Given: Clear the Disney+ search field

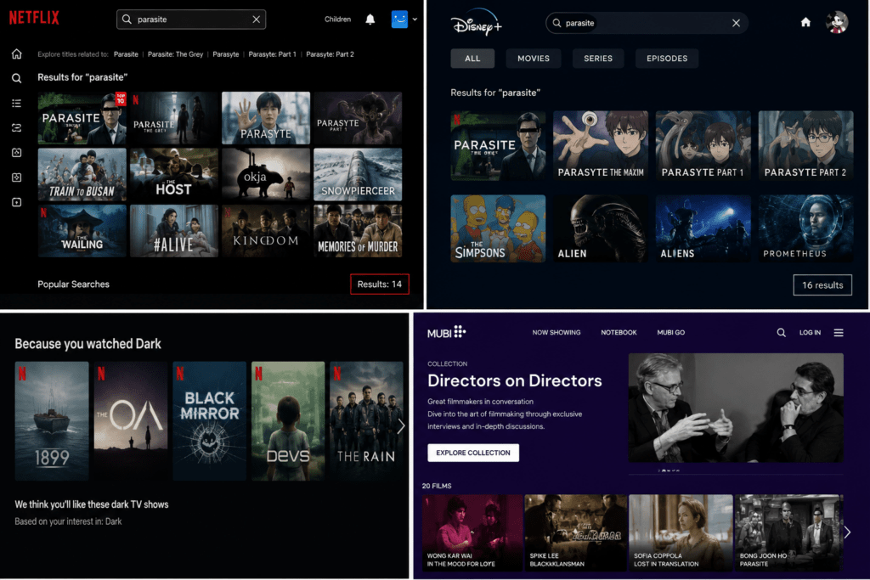Looking at the screenshot, I should pyautogui.click(x=736, y=23).
